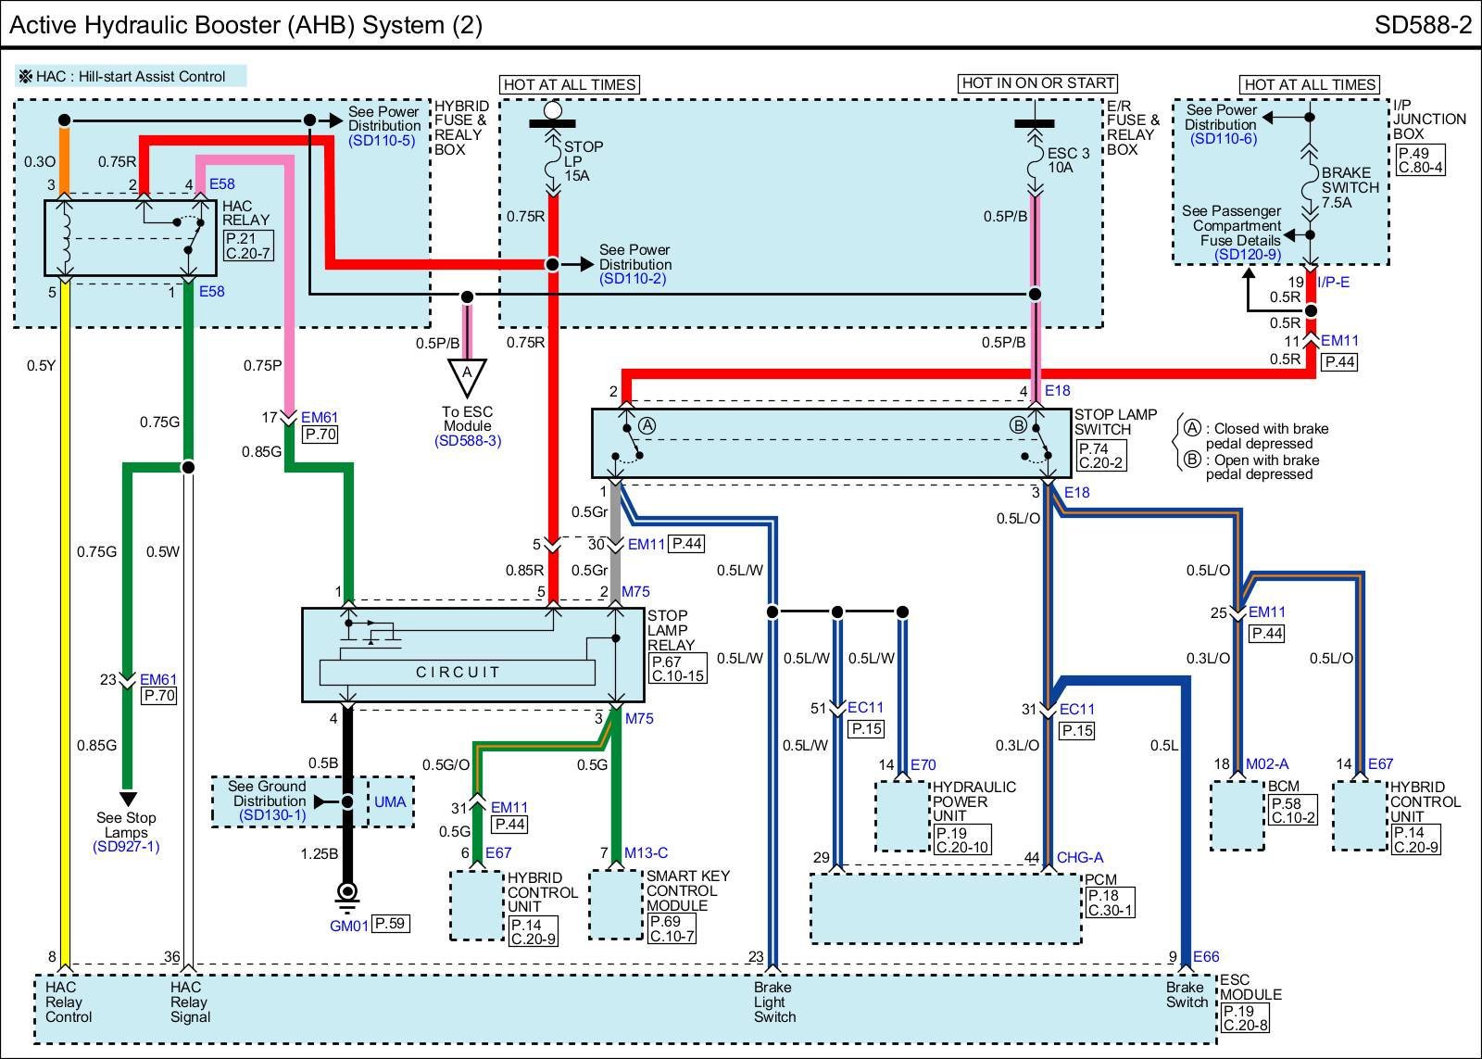Open the SD130-1 ground distribution link
The height and width of the screenshot is (1059, 1482).
pos(272,815)
